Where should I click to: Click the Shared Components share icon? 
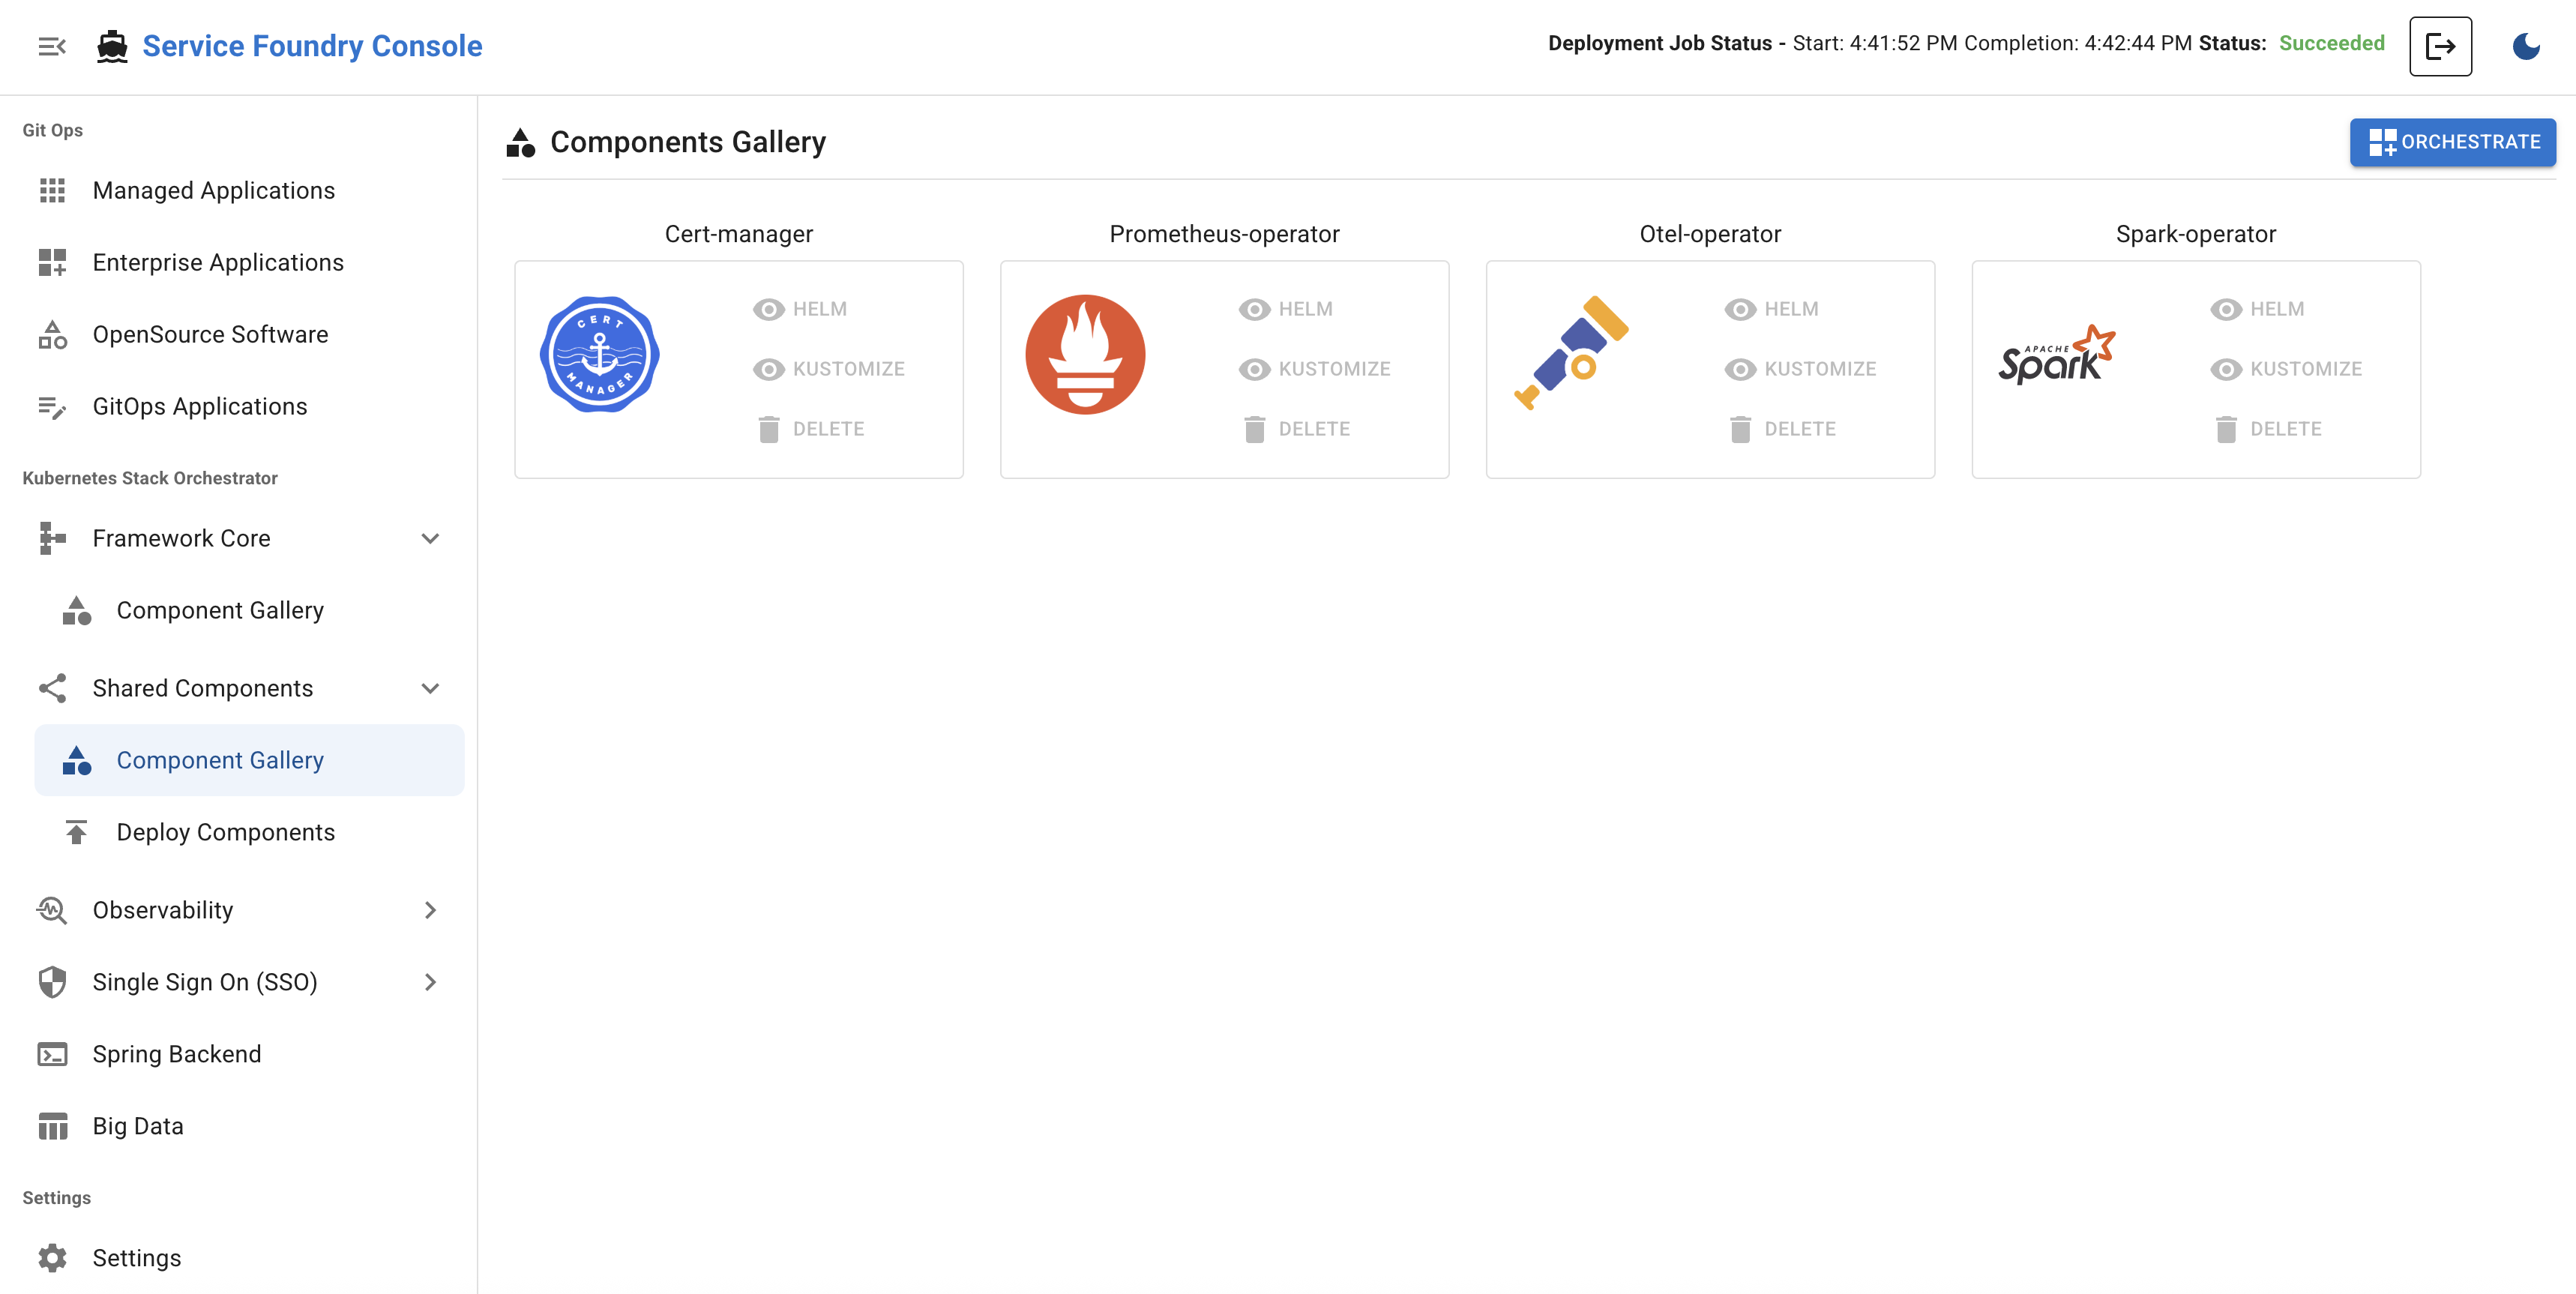click(52, 688)
